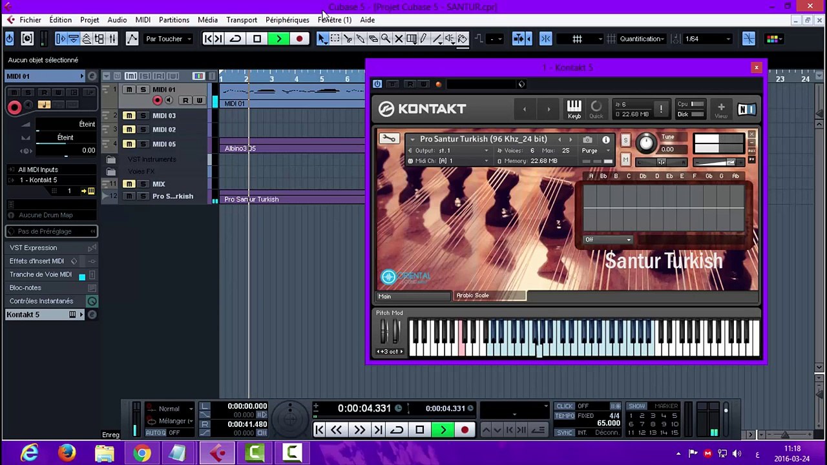
Task: Open the All MIDI Inputs routing dropdown
Action: 50,170
